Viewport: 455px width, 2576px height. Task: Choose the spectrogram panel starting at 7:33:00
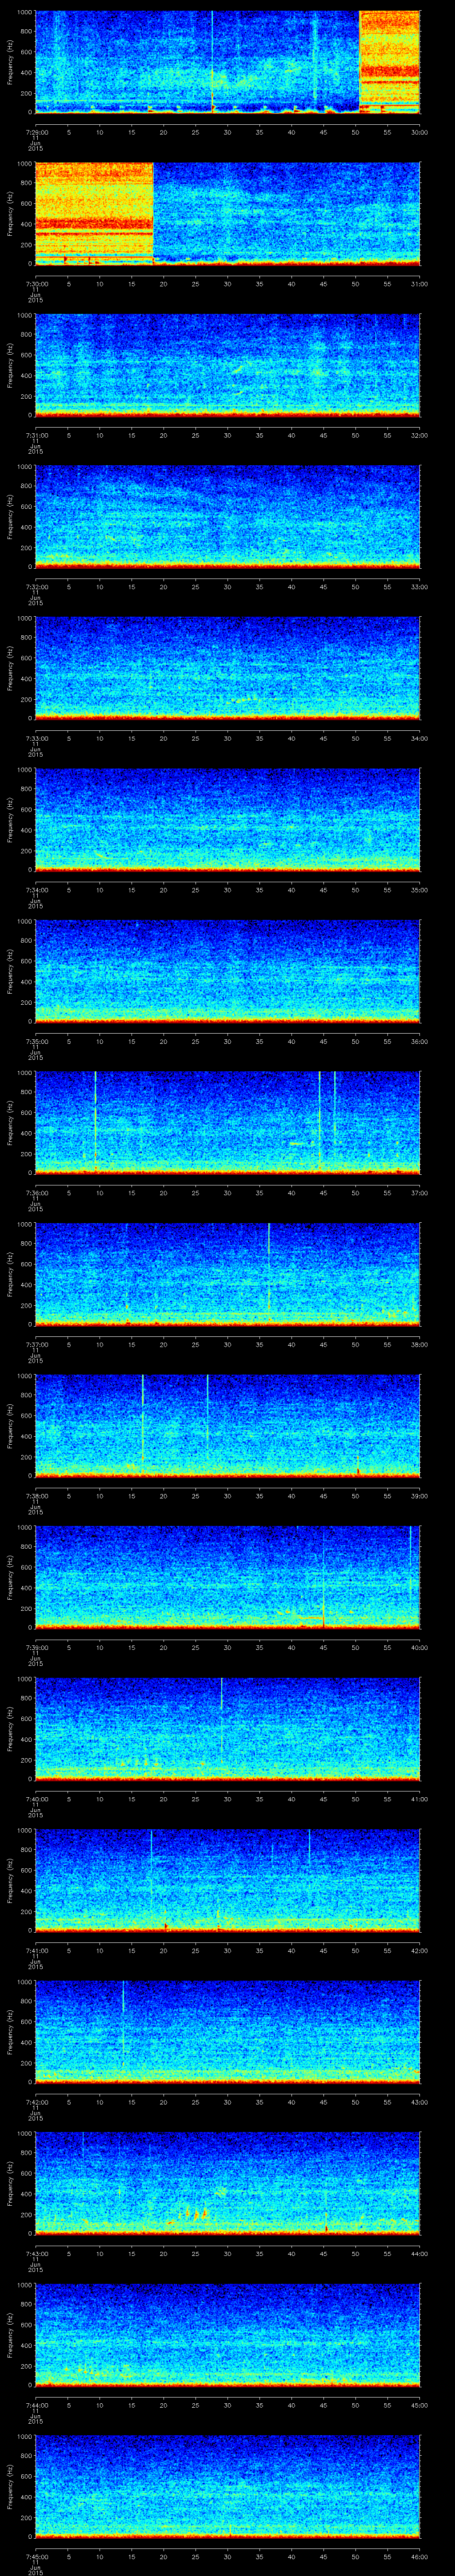(x=227, y=668)
